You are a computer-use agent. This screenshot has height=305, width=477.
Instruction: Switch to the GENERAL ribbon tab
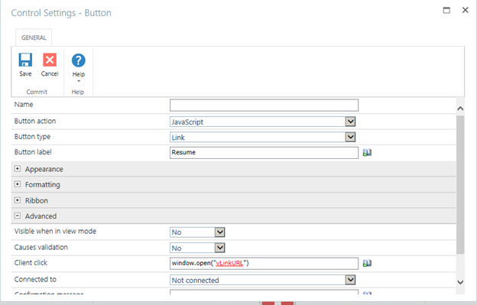[x=34, y=37]
